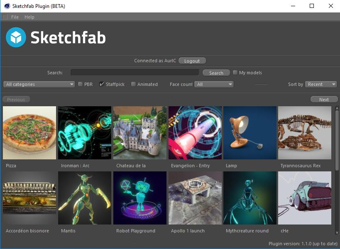Click the Sketchfab cube logo icon
Viewport: 340px width, 249px height.
16,37
